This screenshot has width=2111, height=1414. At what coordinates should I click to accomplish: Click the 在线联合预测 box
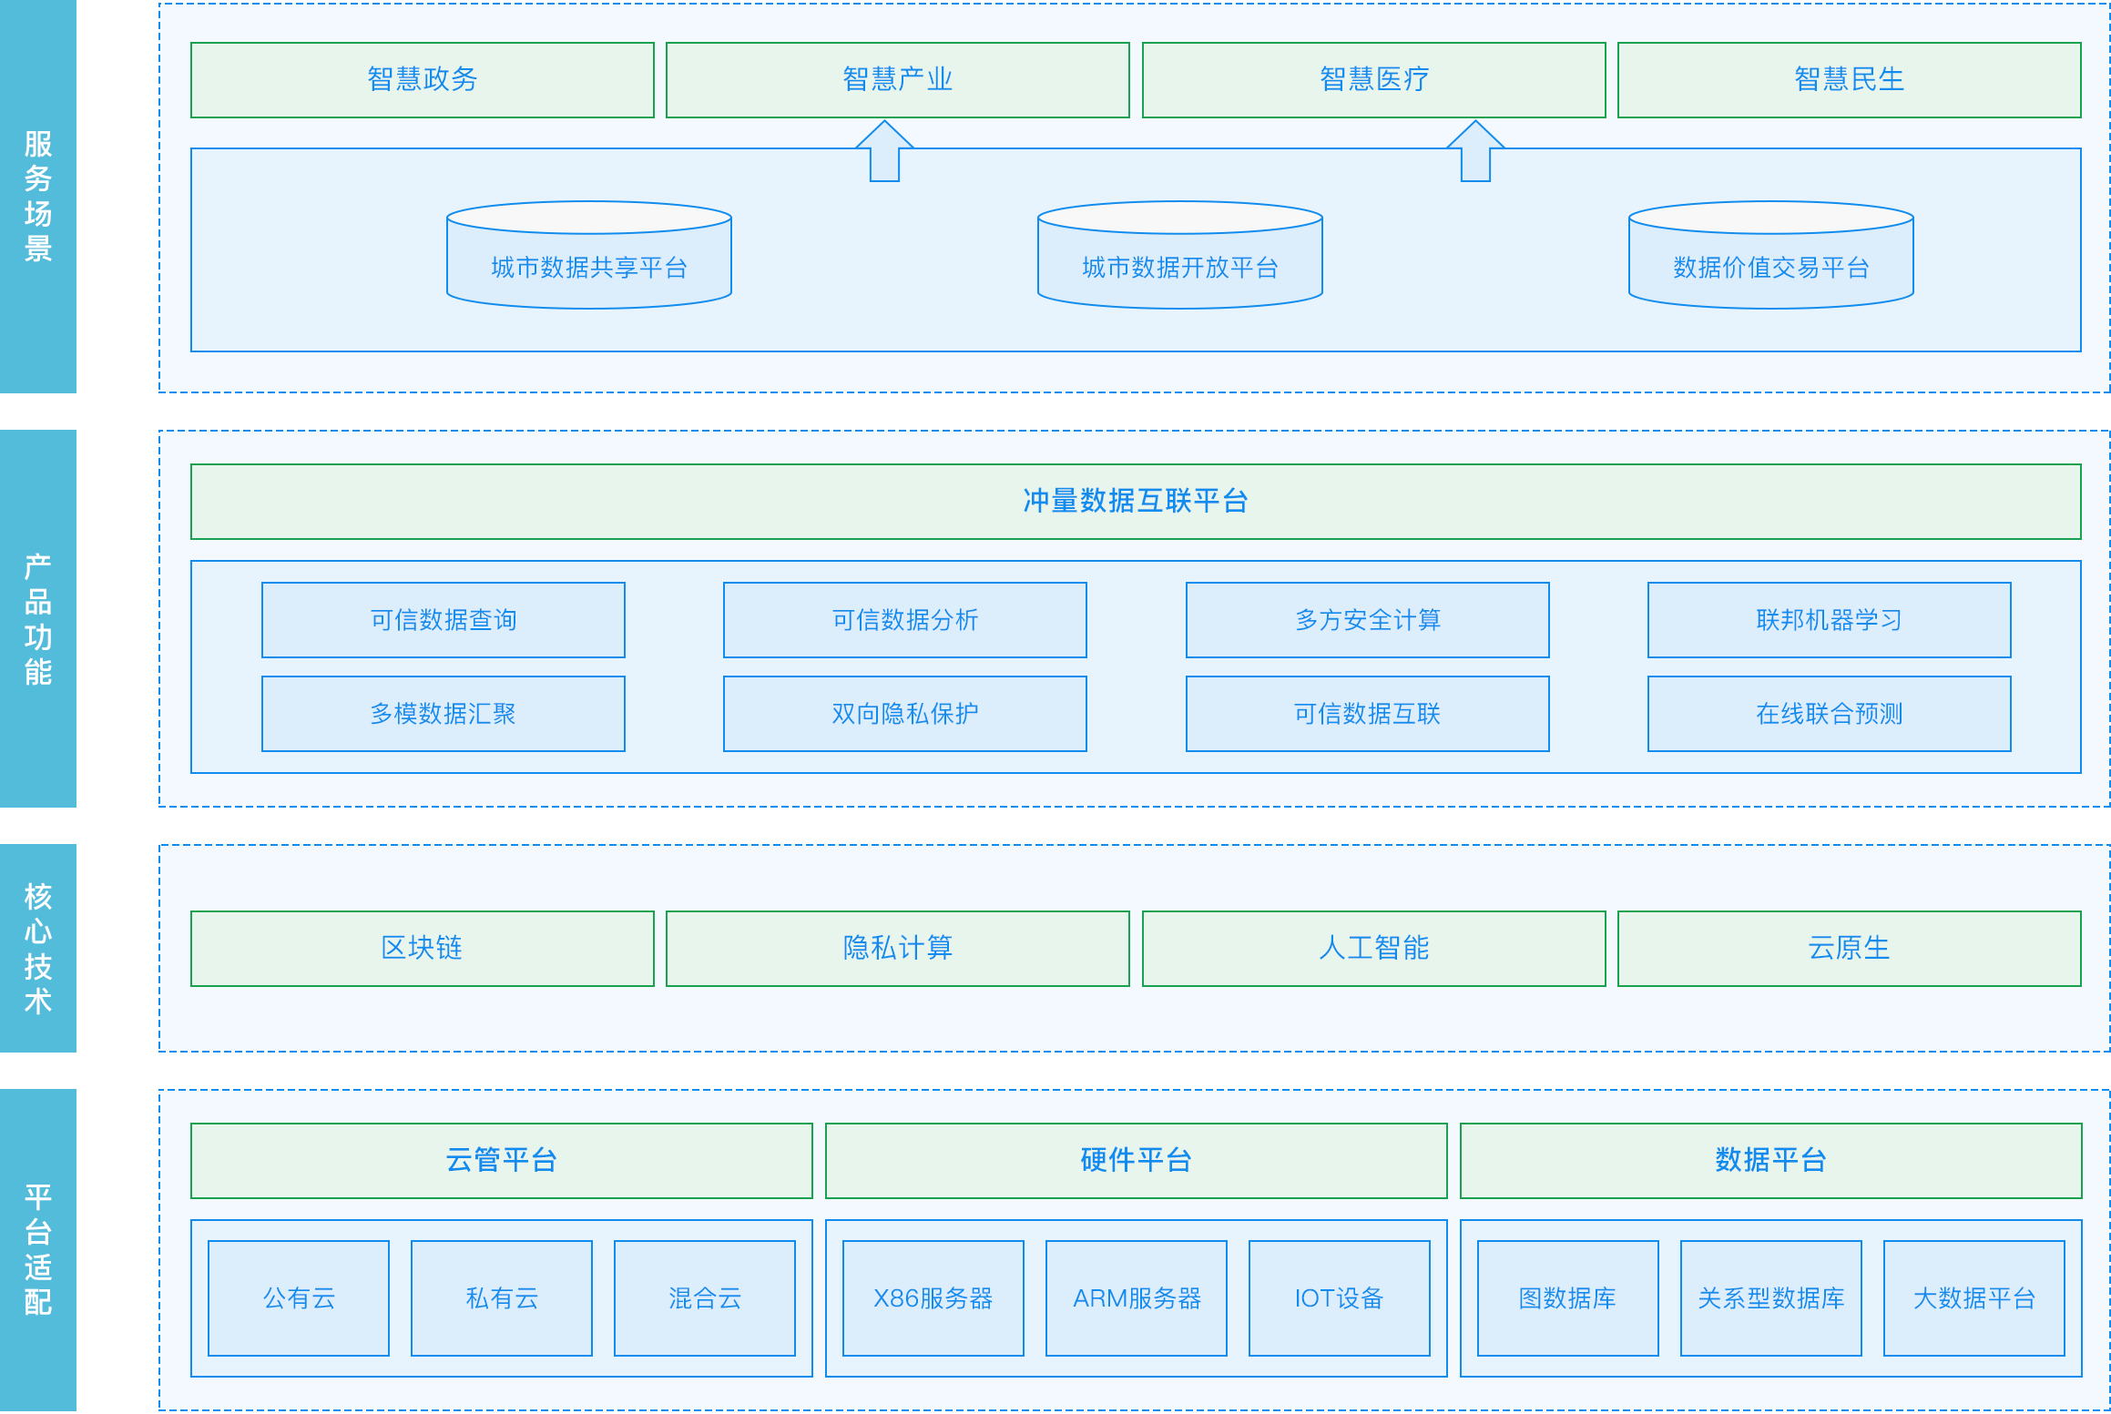coord(1829,714)
